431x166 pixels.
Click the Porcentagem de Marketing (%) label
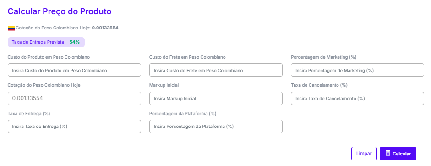pos(323,57)
